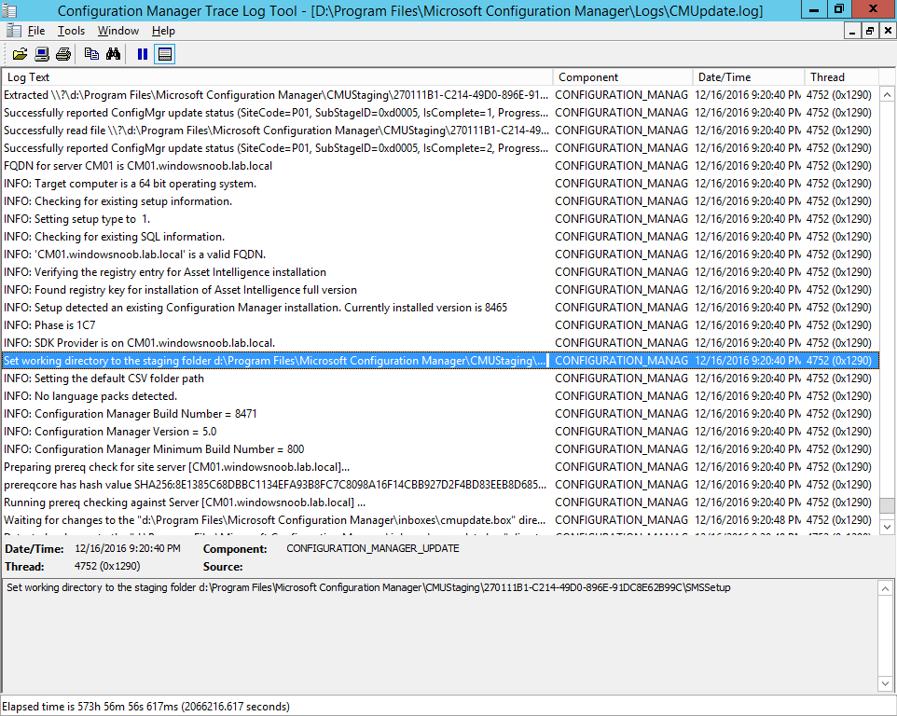Sort by the Thread column header

pyautogui.click(x=841, y=77)
